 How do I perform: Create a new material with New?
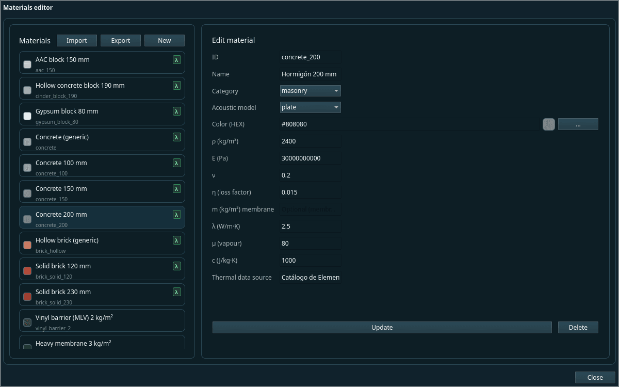165,41
